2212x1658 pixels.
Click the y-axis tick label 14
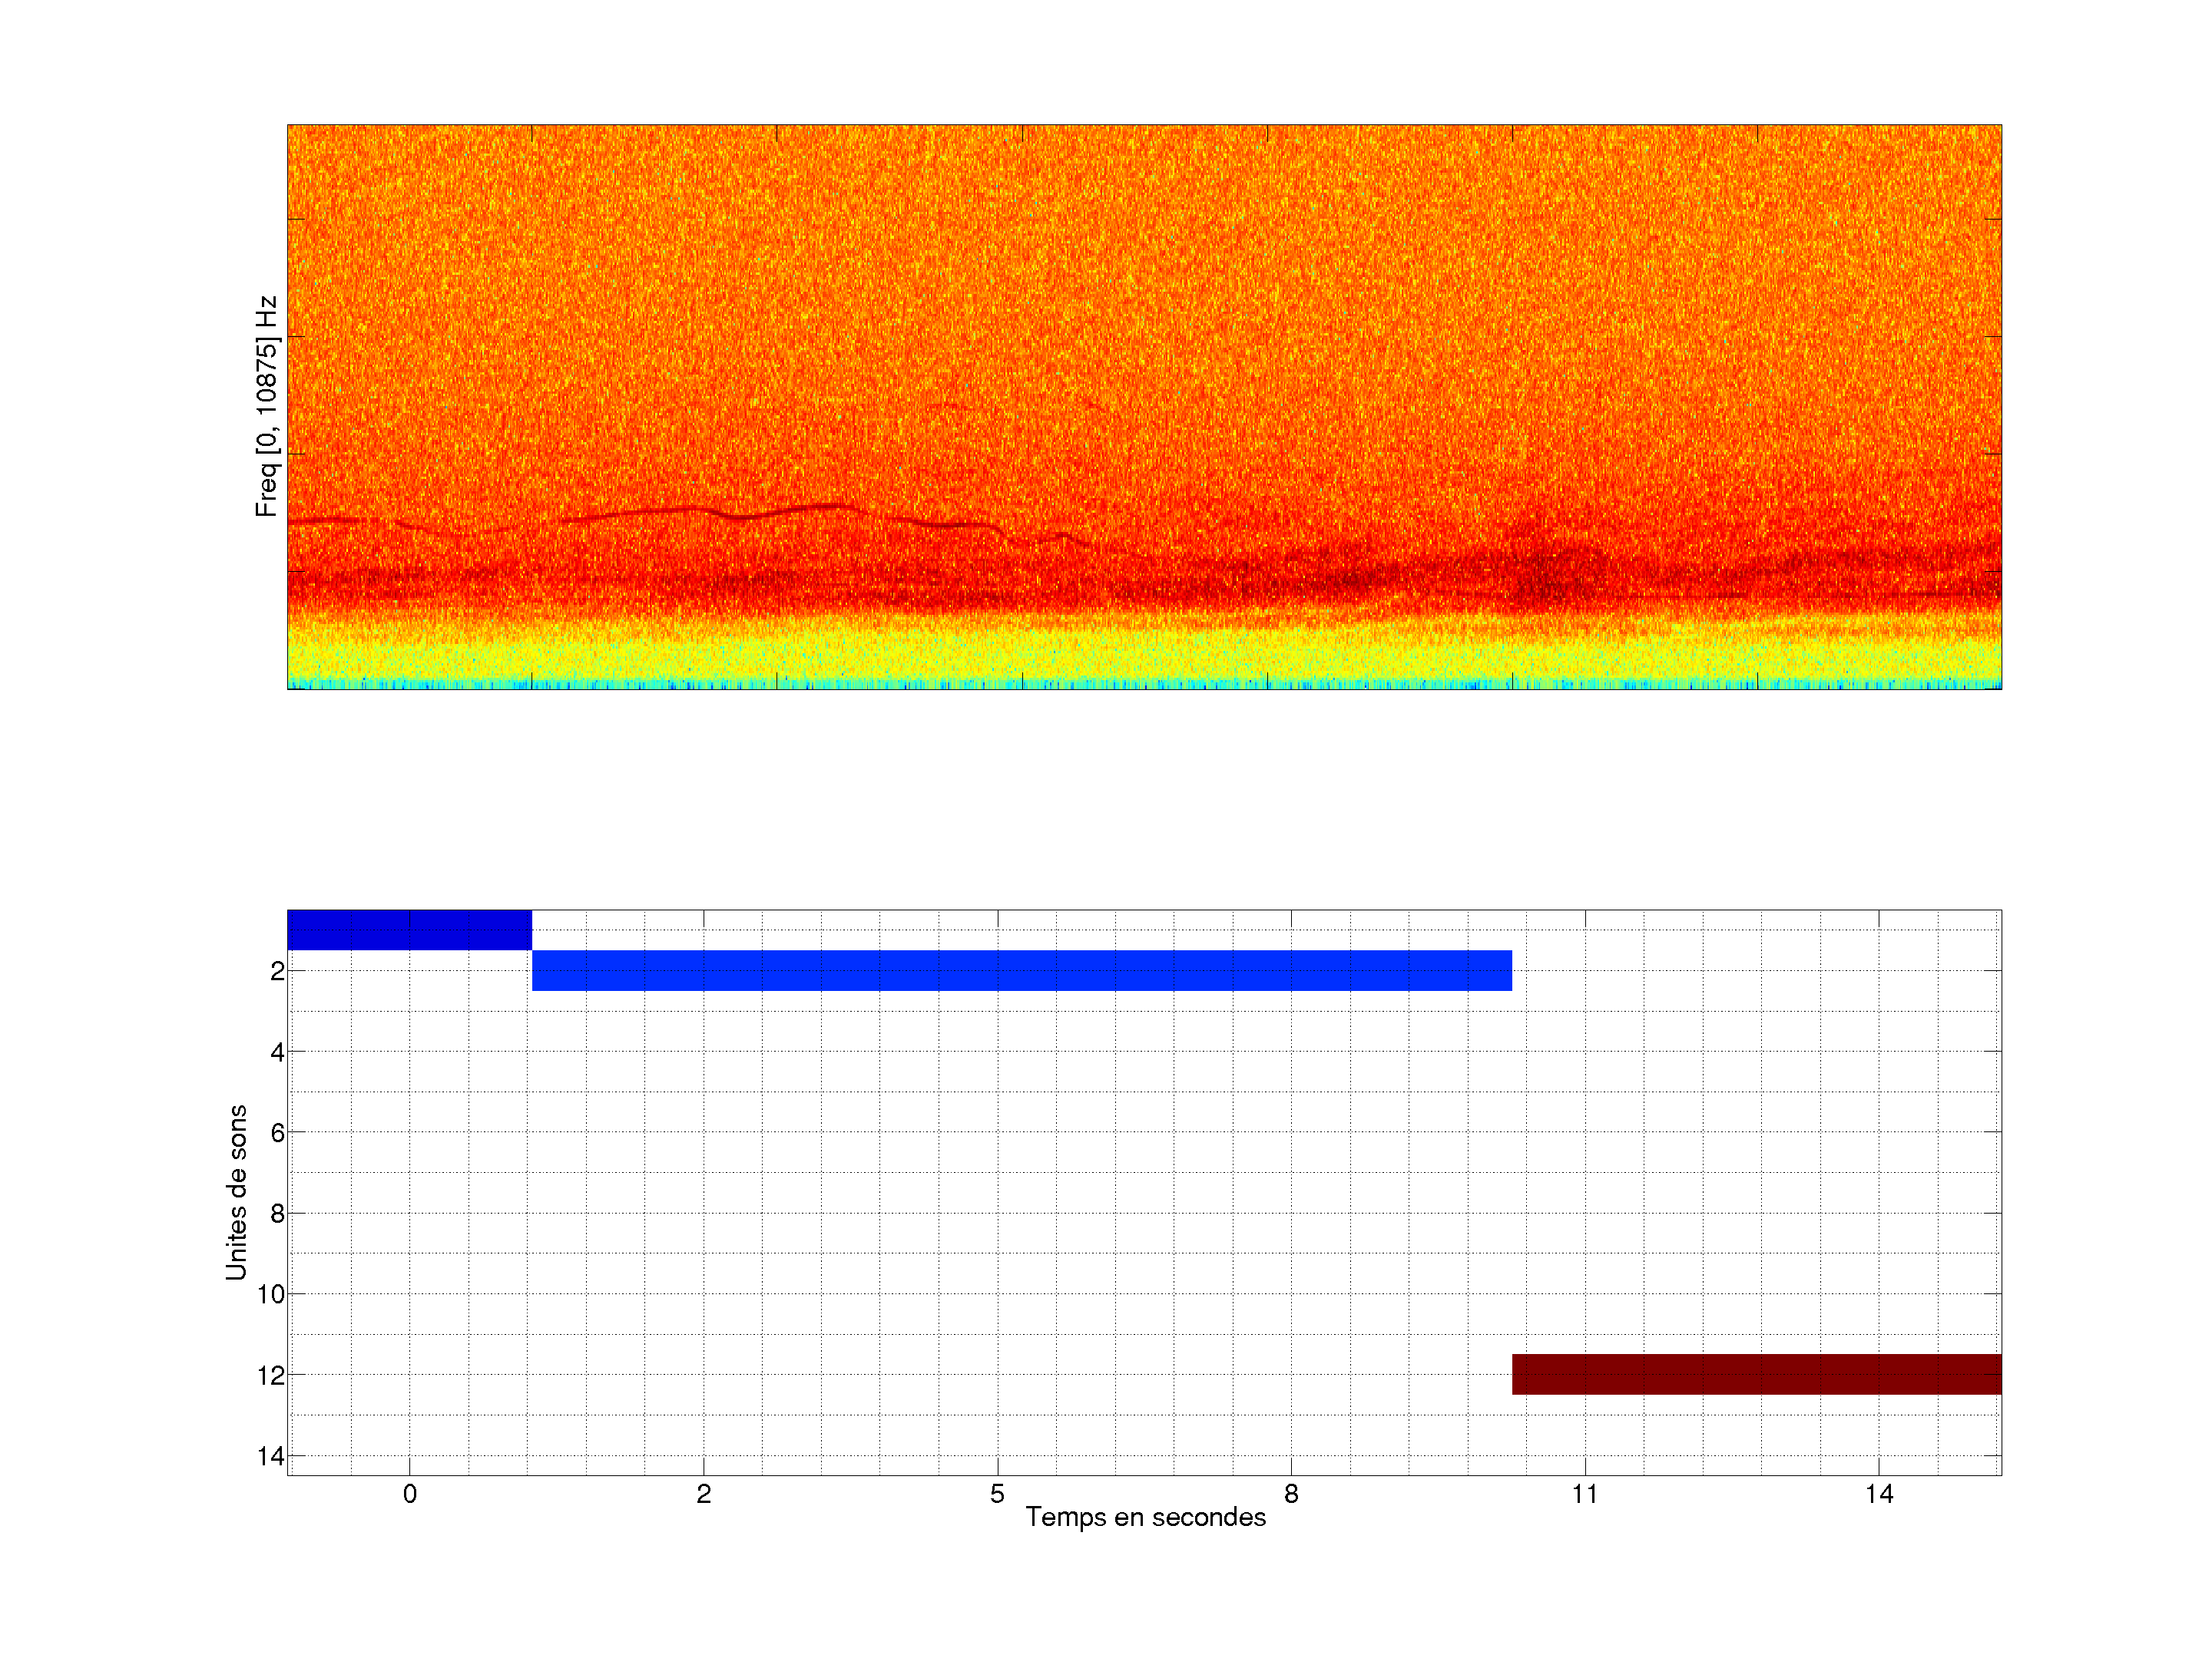pos(271,1457)
